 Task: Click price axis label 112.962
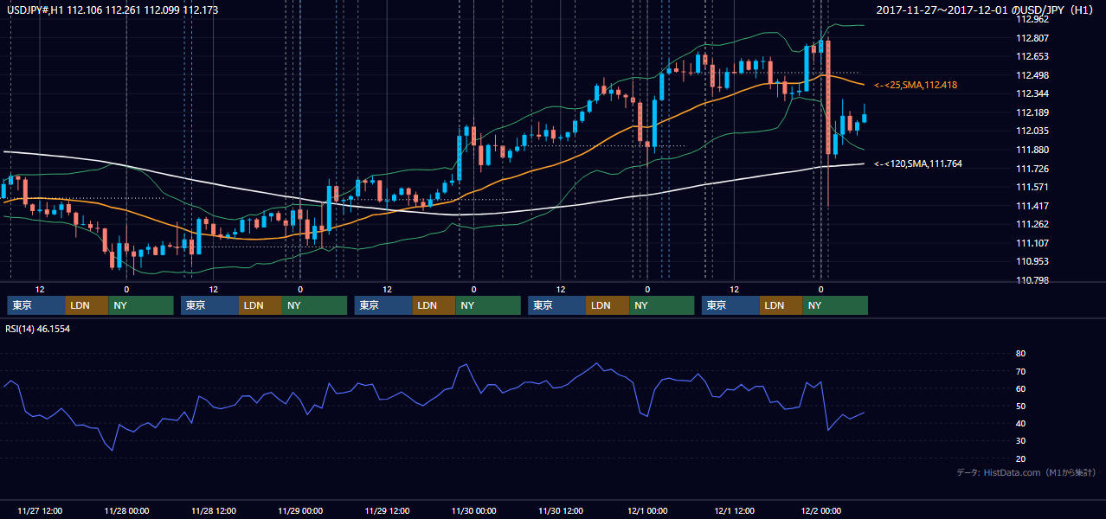point(1032,19)
